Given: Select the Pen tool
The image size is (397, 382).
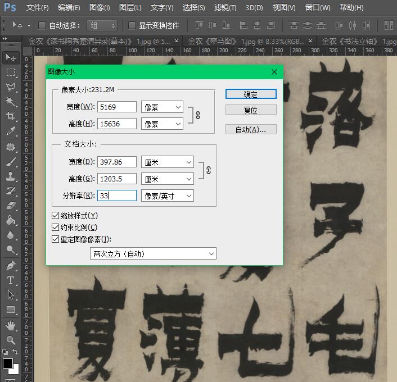Looking at the screenshot, I should coord(11,266).
